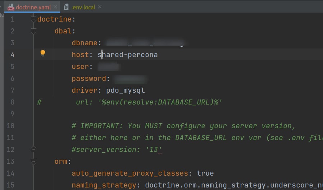Click line number 8 in gutter
The width and height of the screenshot is (323, 190).
pyautogui.click(x=12, y=102)
